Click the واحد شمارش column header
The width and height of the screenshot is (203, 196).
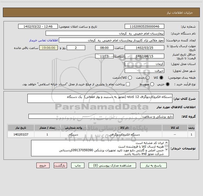coord(73,128)
